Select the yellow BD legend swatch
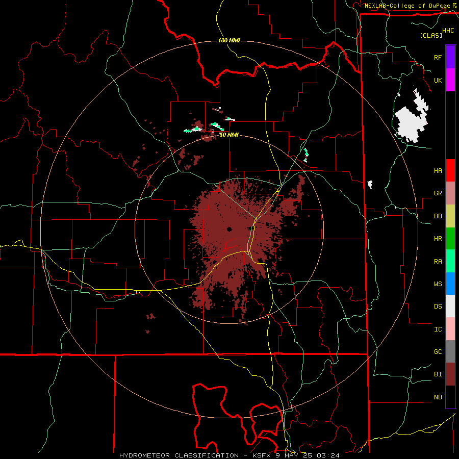Viewport: 459px width, 459px height. (450, 216)
